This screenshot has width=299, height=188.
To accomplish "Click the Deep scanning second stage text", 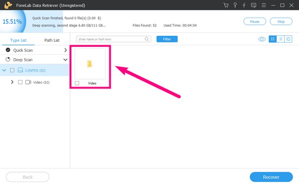I will 69,25.
